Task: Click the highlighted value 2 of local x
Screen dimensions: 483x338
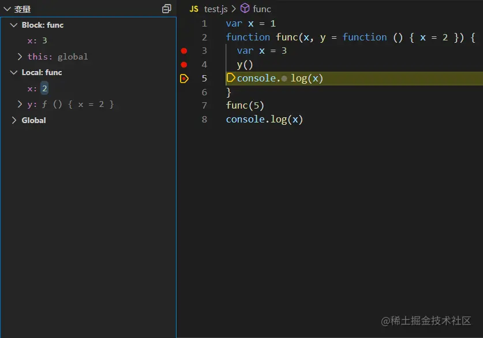Action: point(44,88)
